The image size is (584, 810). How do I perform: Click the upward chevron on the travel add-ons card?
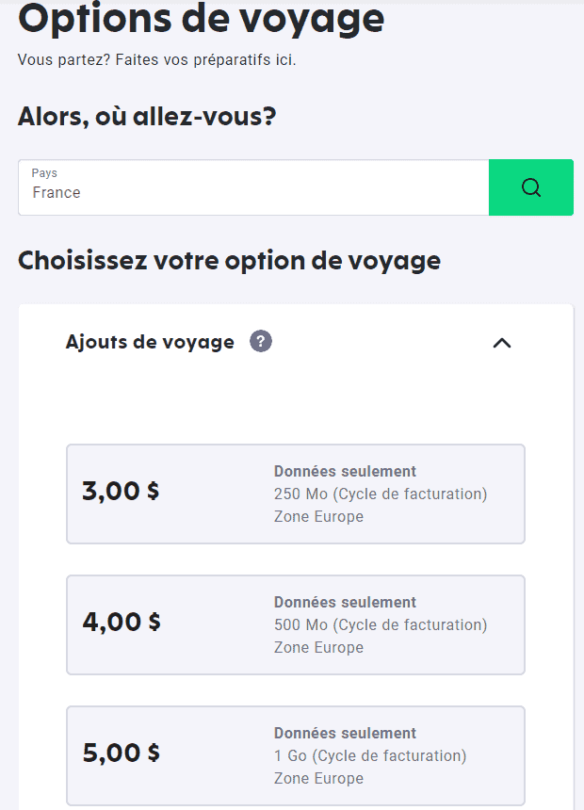(x=501, y=344)
